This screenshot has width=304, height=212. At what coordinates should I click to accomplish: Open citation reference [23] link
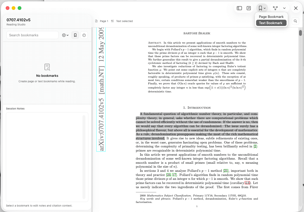pos(169,175)
